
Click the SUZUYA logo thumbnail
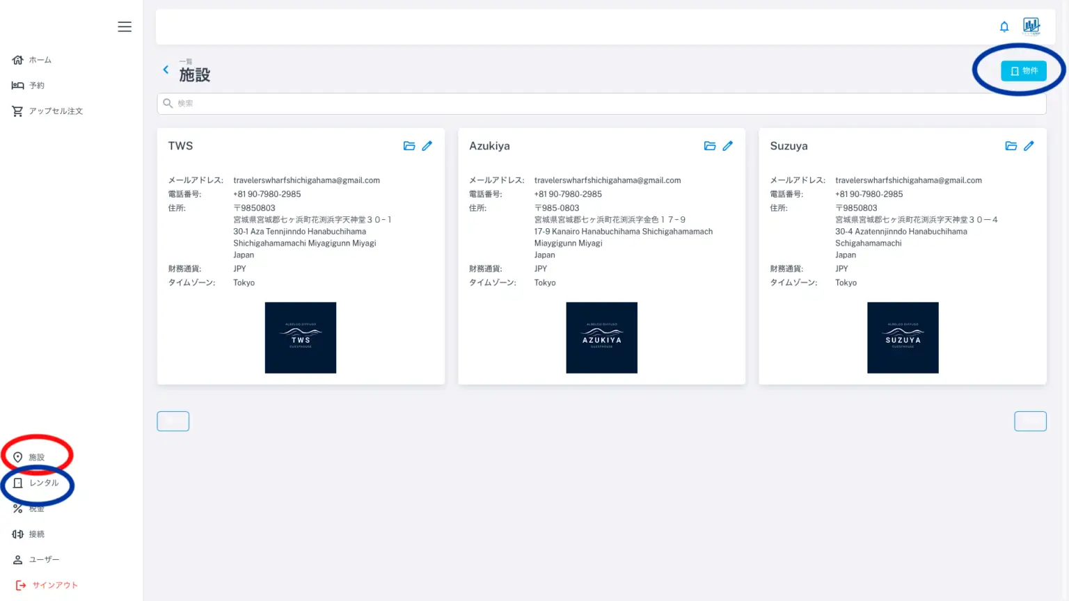(903, 338)
